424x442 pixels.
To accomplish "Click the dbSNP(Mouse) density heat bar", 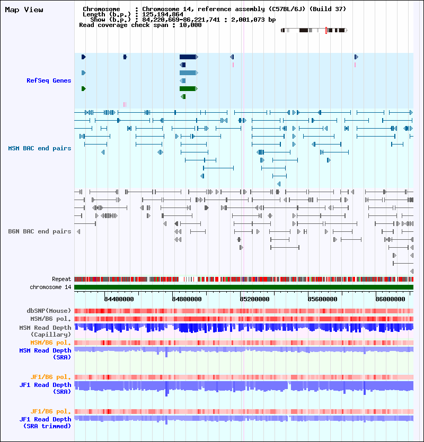I will 244,311.
